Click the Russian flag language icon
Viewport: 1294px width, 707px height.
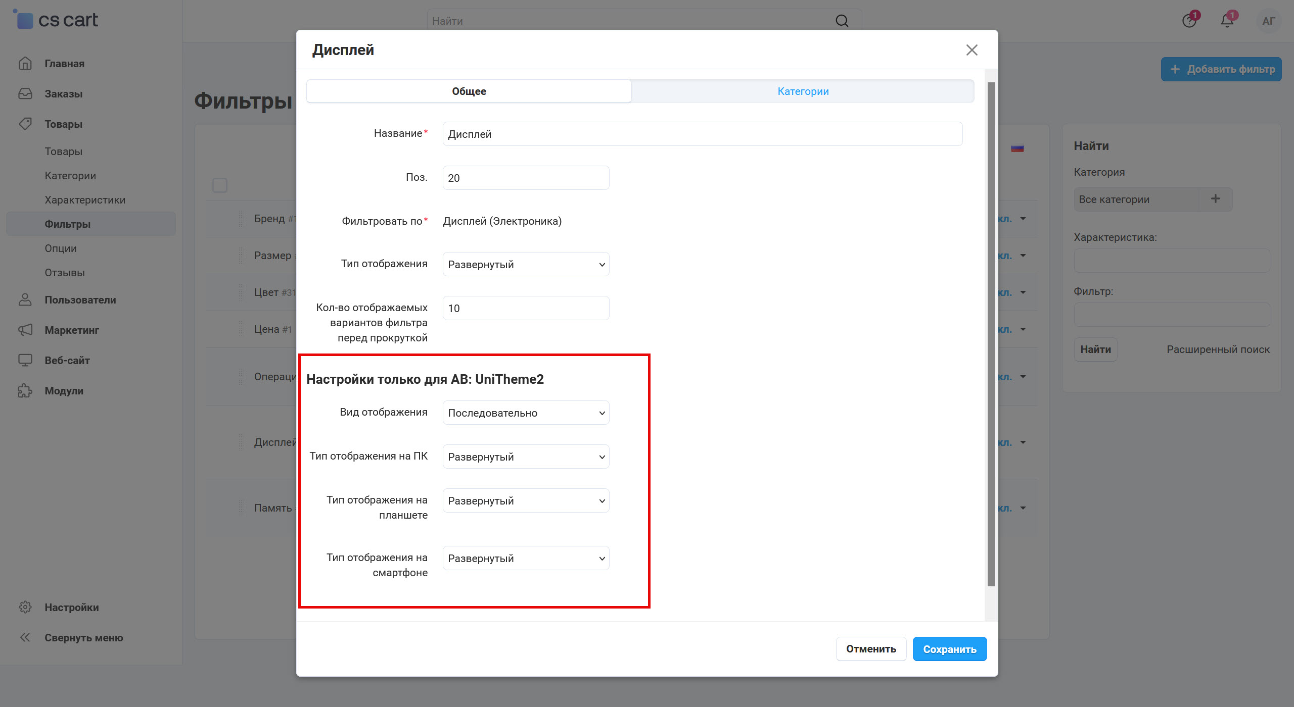point(1018,148)
